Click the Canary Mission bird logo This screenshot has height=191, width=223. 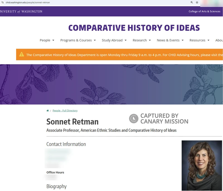coord(134,119)
